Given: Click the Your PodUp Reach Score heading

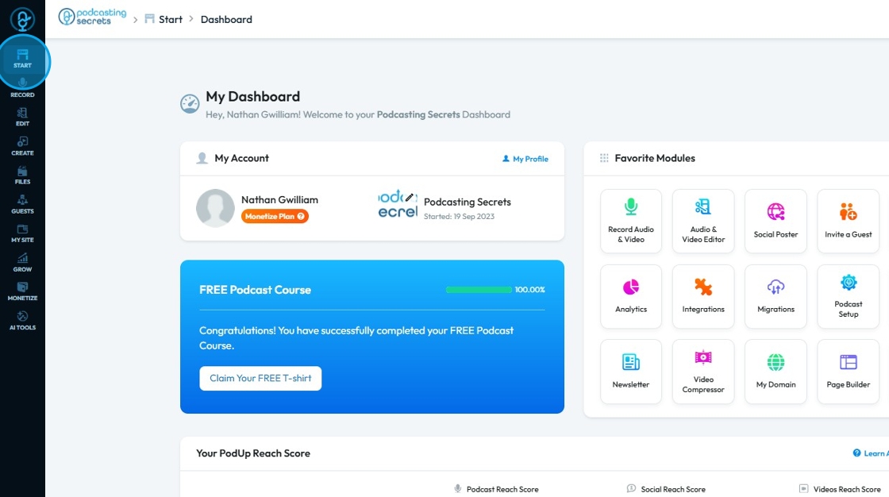Looking at the screenshot, I should click(x=253, y=453).
